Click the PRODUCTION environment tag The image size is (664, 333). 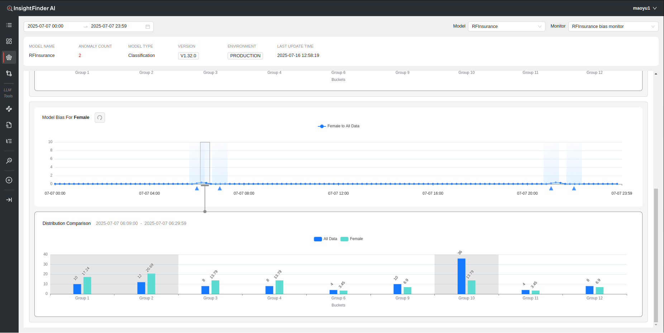point(245,56)
